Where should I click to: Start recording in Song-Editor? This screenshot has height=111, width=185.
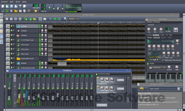tap(11, 19)
